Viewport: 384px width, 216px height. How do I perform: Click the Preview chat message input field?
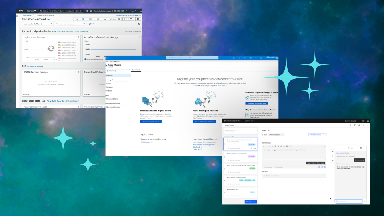point(348,201)
